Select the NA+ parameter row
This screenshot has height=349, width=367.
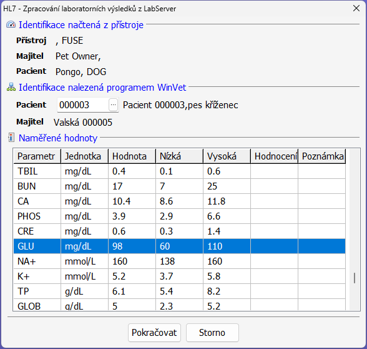coord(180,261)
